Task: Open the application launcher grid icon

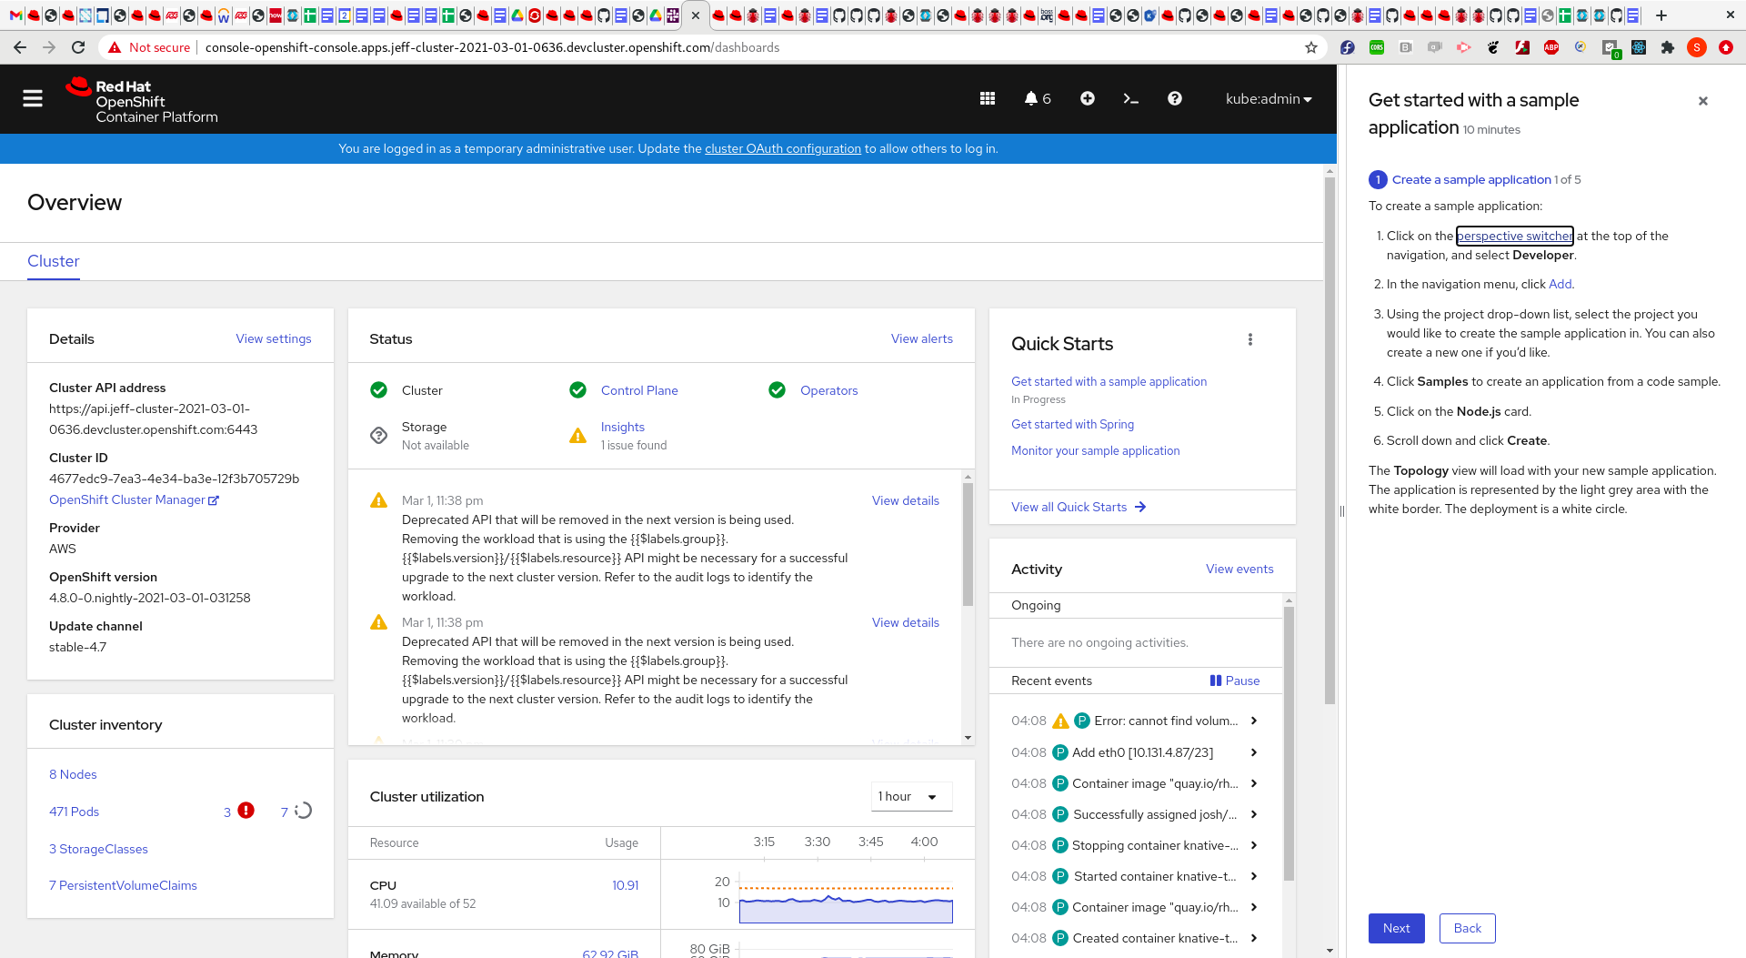Action: click(988, 99)
